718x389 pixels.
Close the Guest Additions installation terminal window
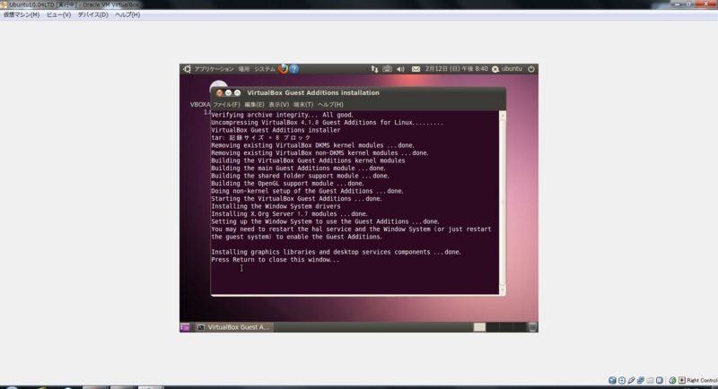coord(219,93)
